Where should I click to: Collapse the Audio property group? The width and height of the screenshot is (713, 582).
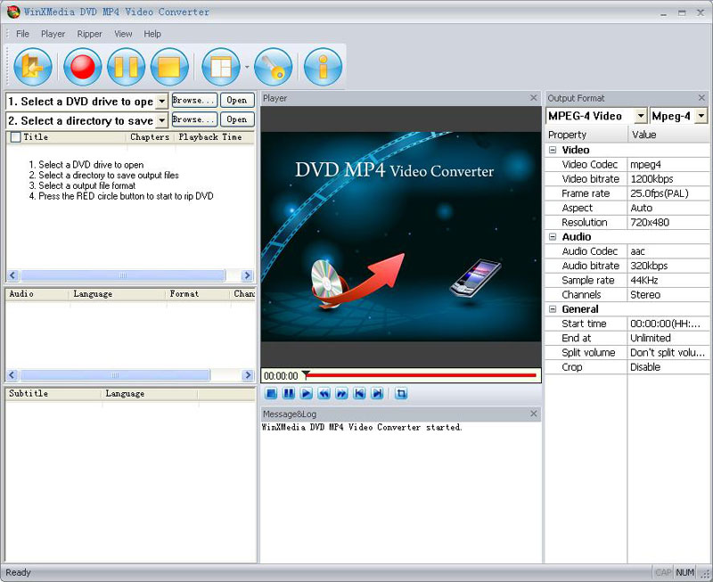(x=553, y=237)
